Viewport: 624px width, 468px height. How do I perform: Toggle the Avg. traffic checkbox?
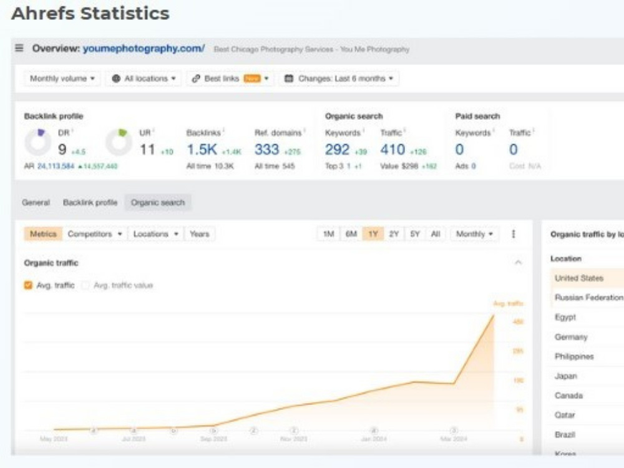[28, 285]
